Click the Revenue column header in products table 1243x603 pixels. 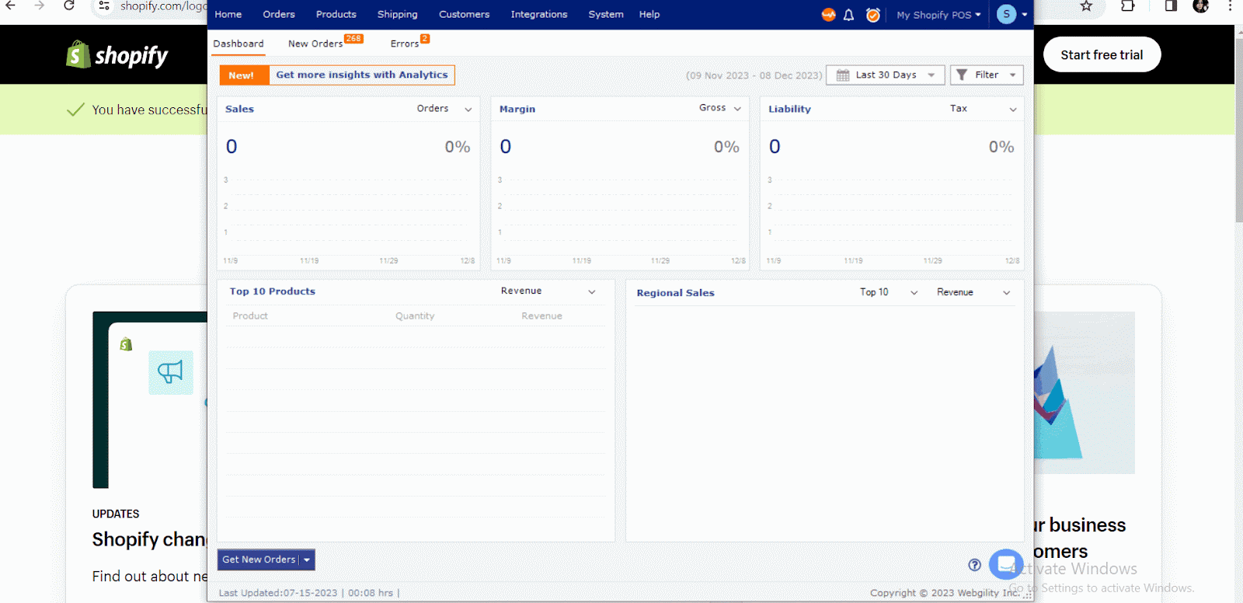(541, 315)
